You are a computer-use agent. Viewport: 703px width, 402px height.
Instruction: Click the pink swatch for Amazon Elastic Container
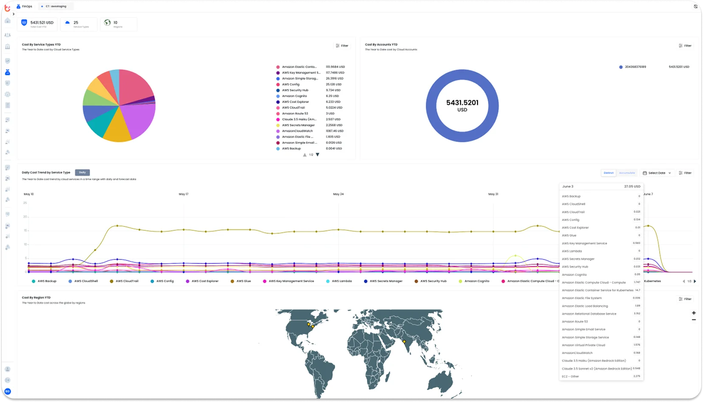[x=278, y=67]
